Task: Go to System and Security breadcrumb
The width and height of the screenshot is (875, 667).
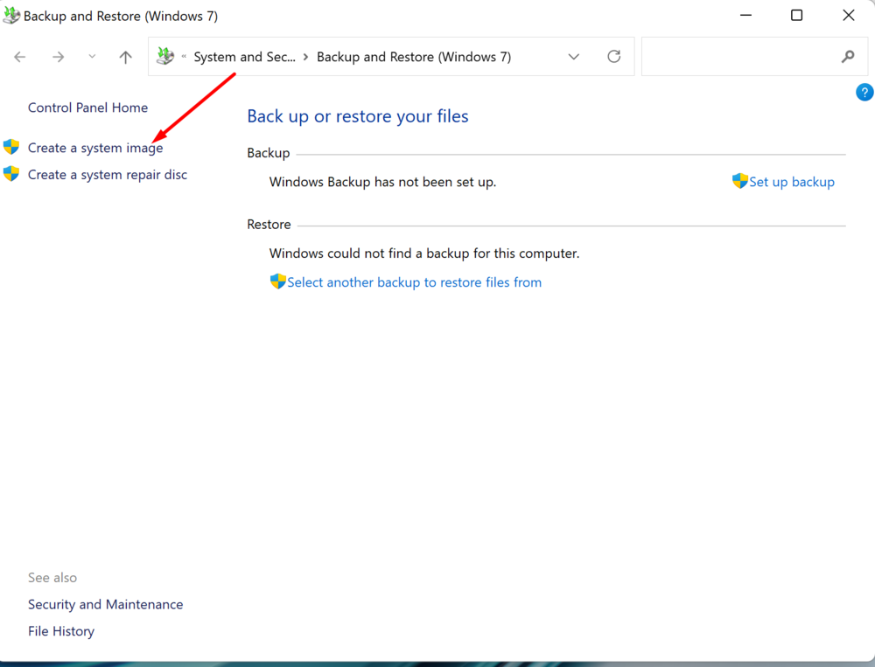Action: 244,57
